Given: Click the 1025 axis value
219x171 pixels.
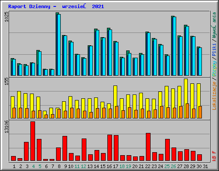Looking at the screenshot, I should point(6,17).
